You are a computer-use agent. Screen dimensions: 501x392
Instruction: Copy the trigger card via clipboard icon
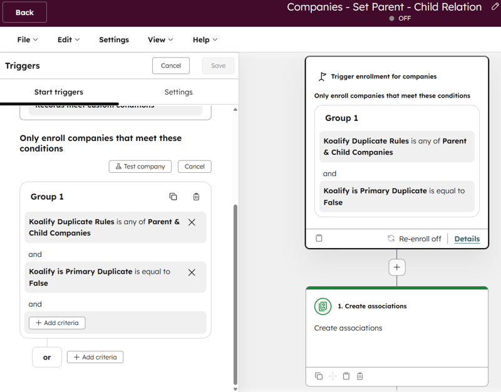pyautogui.click(x=319, y=238)
